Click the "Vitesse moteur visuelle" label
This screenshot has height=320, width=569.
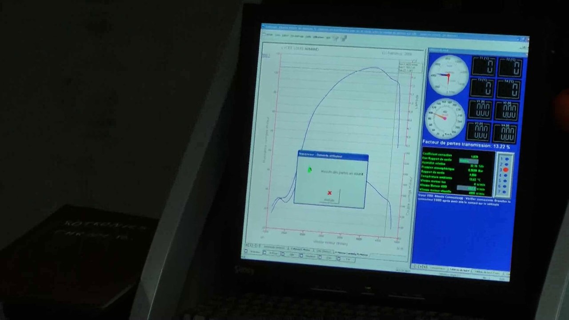(436, 190)
